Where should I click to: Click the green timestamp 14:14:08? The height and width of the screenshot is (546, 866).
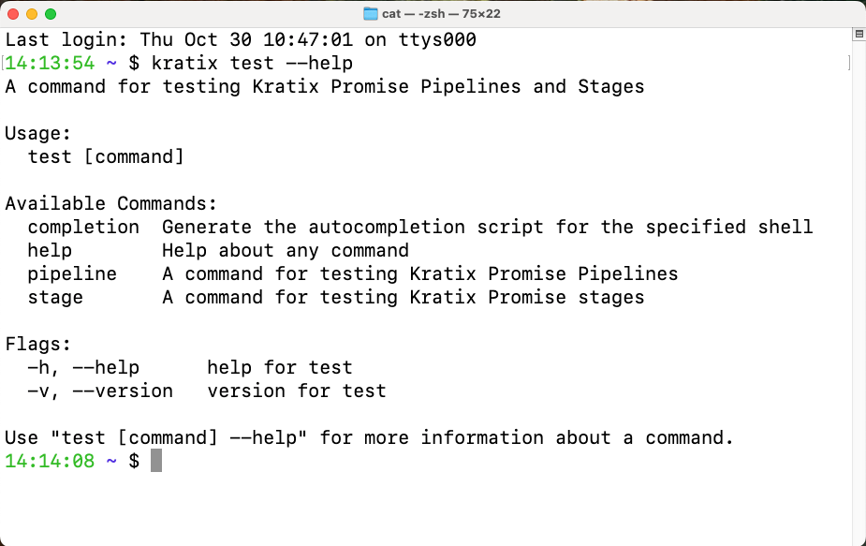pos(50,461)
